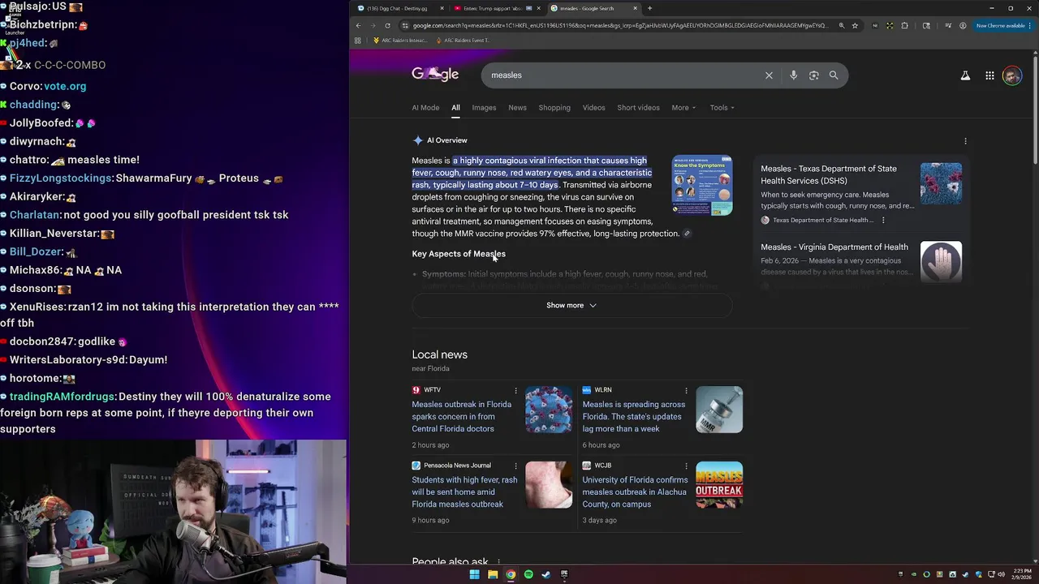Open Measles is spreading across Florida article
Screen dimensions: 1039x584
coord(634,417)
